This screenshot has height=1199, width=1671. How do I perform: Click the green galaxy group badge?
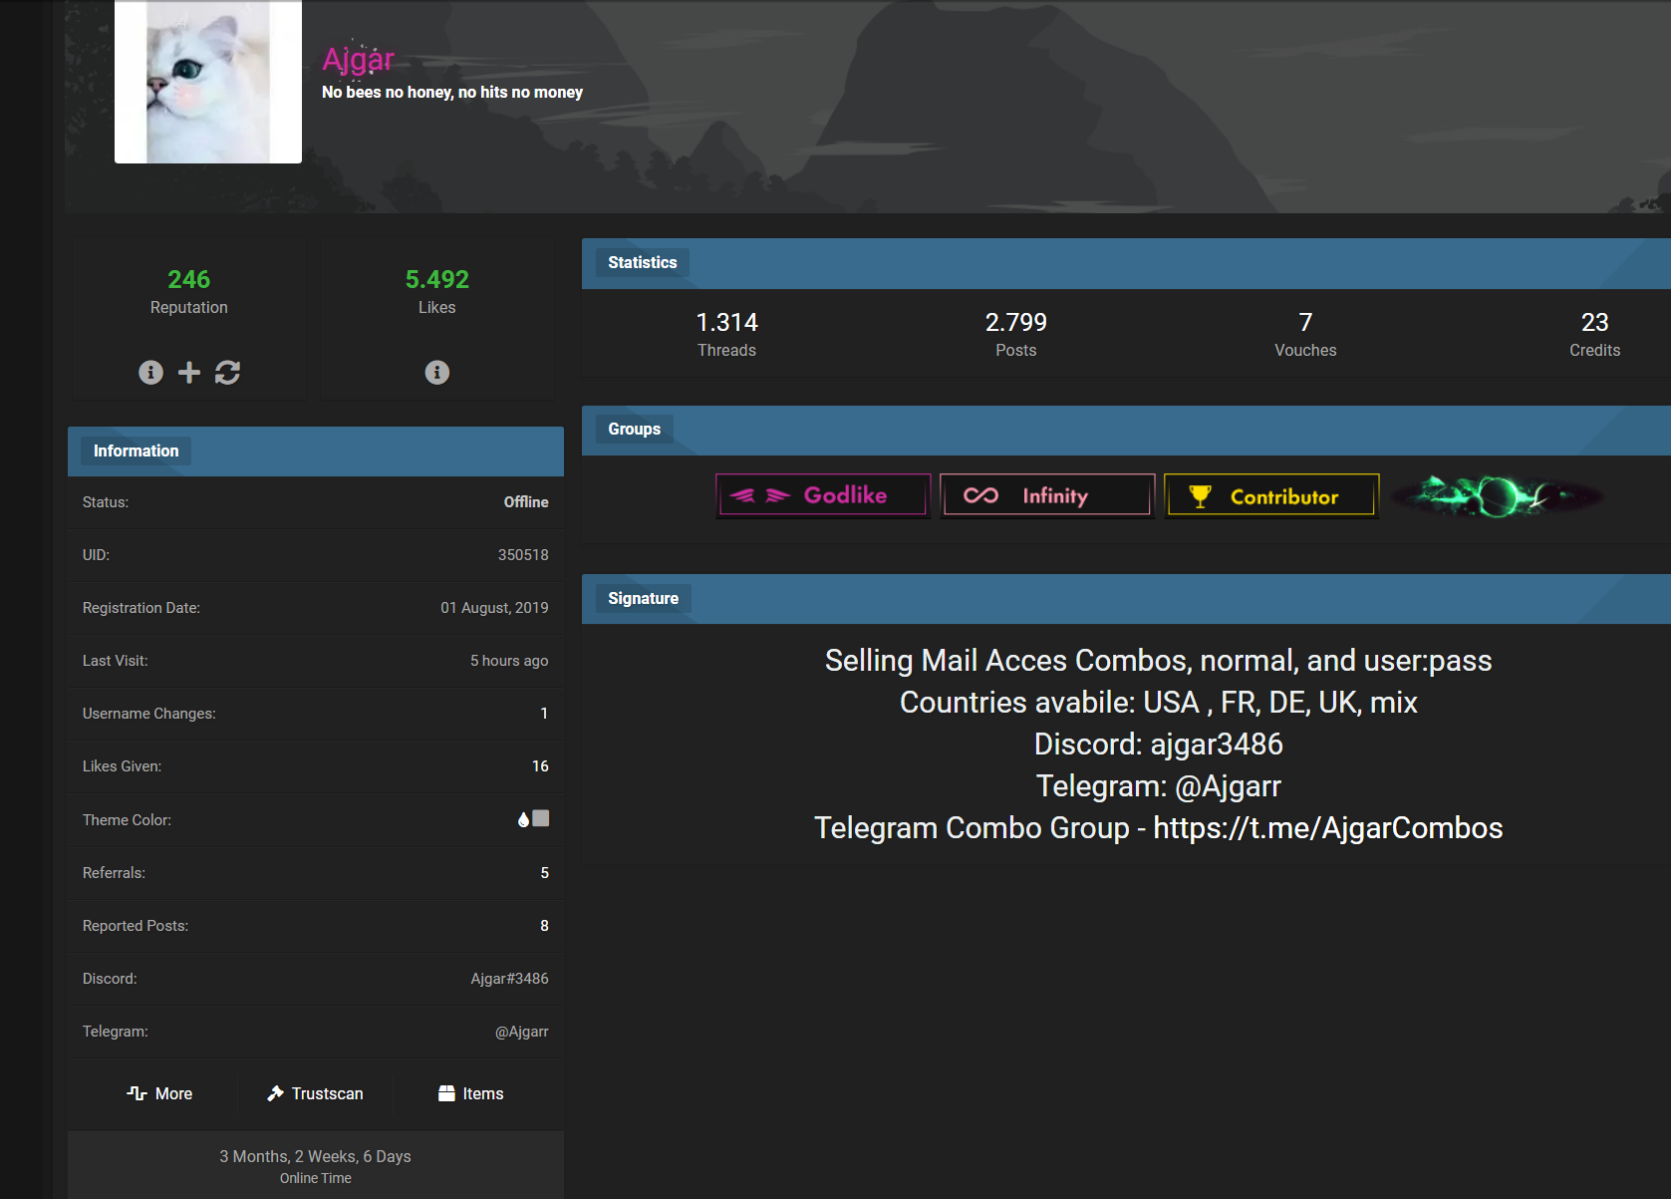tap(1496, 495)
